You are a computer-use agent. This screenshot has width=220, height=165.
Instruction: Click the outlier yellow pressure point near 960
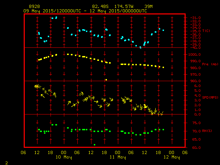click(106, 80)
